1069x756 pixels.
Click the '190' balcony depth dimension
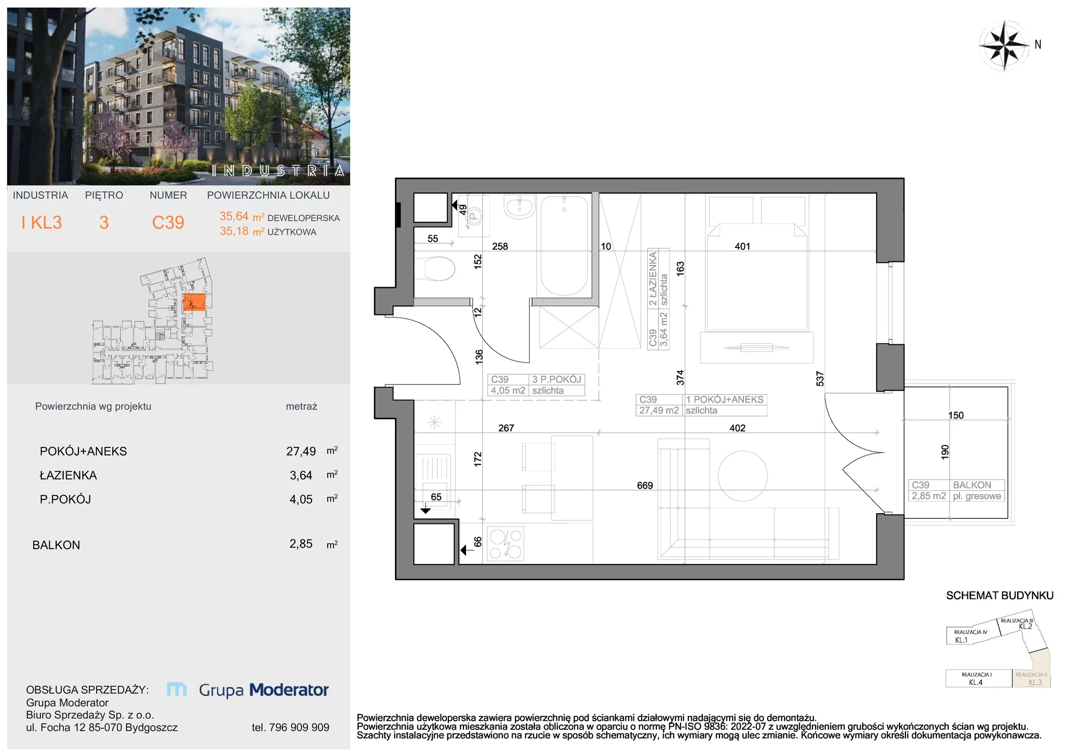[944, 452]
